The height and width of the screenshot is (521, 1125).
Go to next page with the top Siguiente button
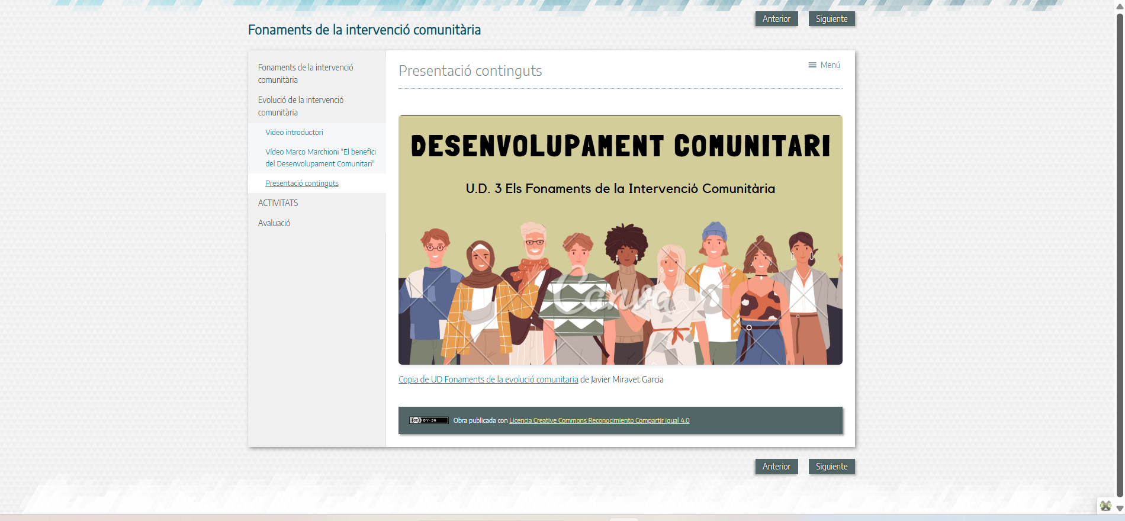831,19
